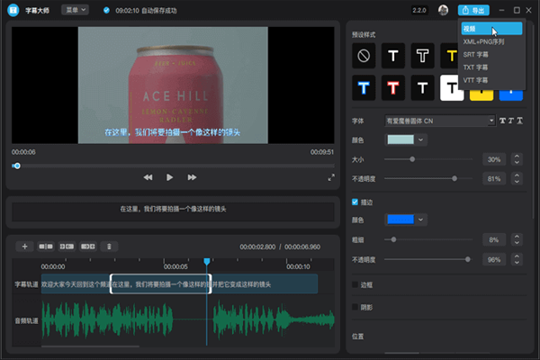Add a subtitle with the plus icon
540x360 pixels.
[25, 246]
